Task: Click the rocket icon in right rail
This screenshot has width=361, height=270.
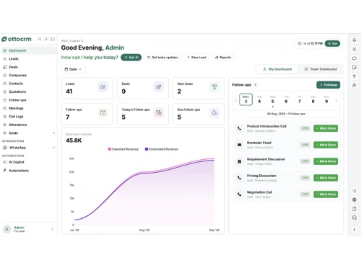Action: 355,85
